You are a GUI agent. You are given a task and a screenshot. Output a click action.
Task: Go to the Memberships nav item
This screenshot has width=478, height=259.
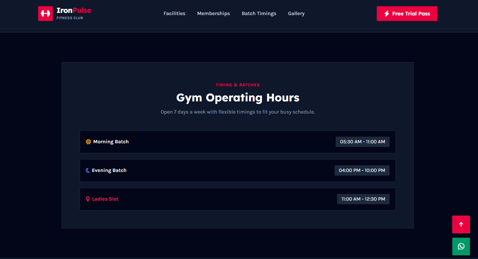214,14
